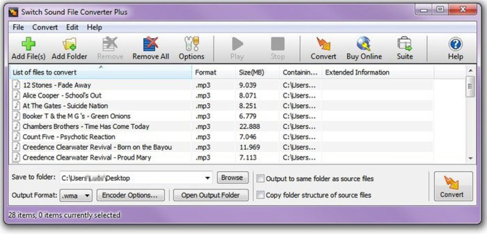Open the Edit menu
The height and width of the screenshot is (234, 487).
pos(72,27)
